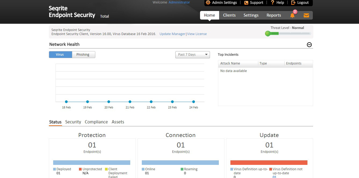This screenshot has height=178, width=359.
Task: Click the Admin Settings link text
Action: pyautogui.click(x=224, y=3)
